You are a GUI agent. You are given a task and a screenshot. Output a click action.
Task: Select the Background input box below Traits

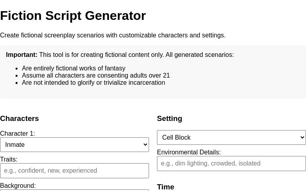click(75, 190)
